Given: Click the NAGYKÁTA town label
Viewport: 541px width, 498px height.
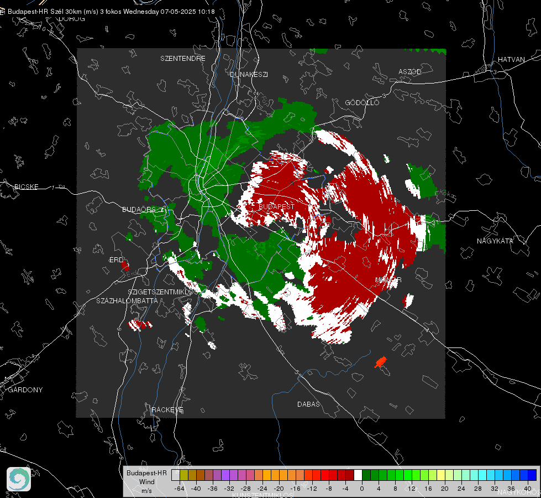Looking at the screenshot, I should pos(495,241).
